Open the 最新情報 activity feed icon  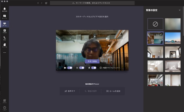[4, 10]
